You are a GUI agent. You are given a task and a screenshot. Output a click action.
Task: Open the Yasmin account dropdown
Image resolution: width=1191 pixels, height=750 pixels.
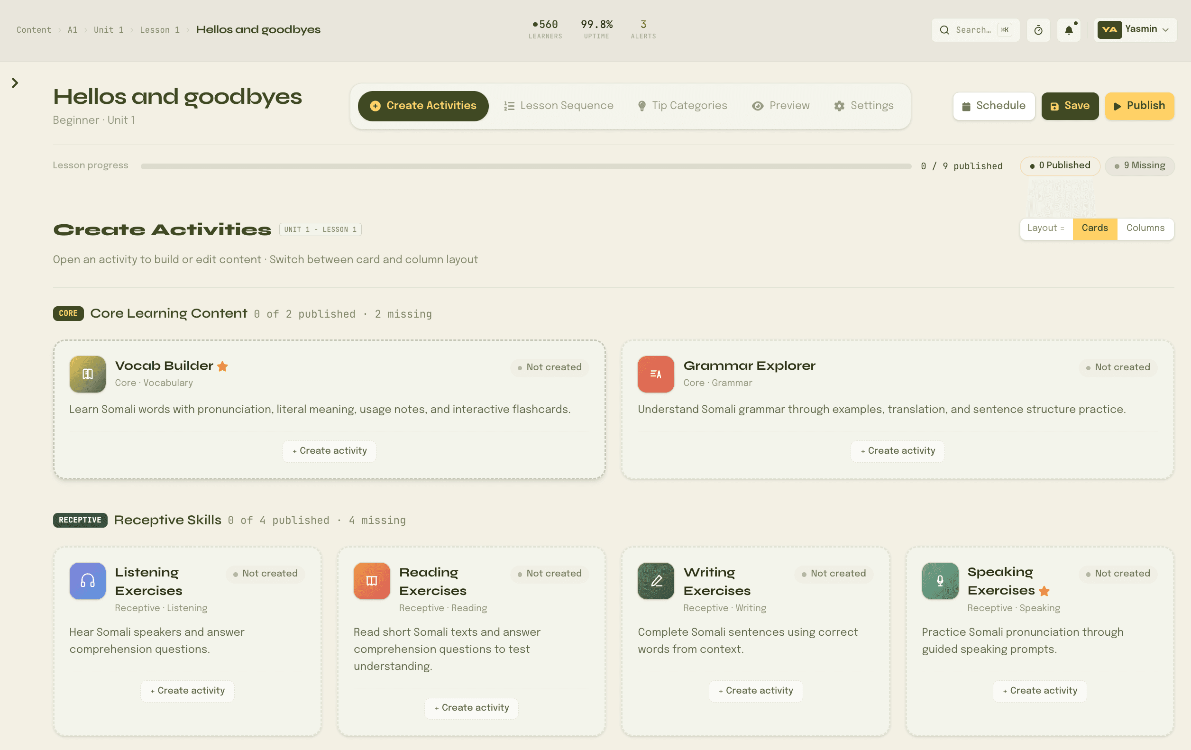click(x=1135, y=30)
